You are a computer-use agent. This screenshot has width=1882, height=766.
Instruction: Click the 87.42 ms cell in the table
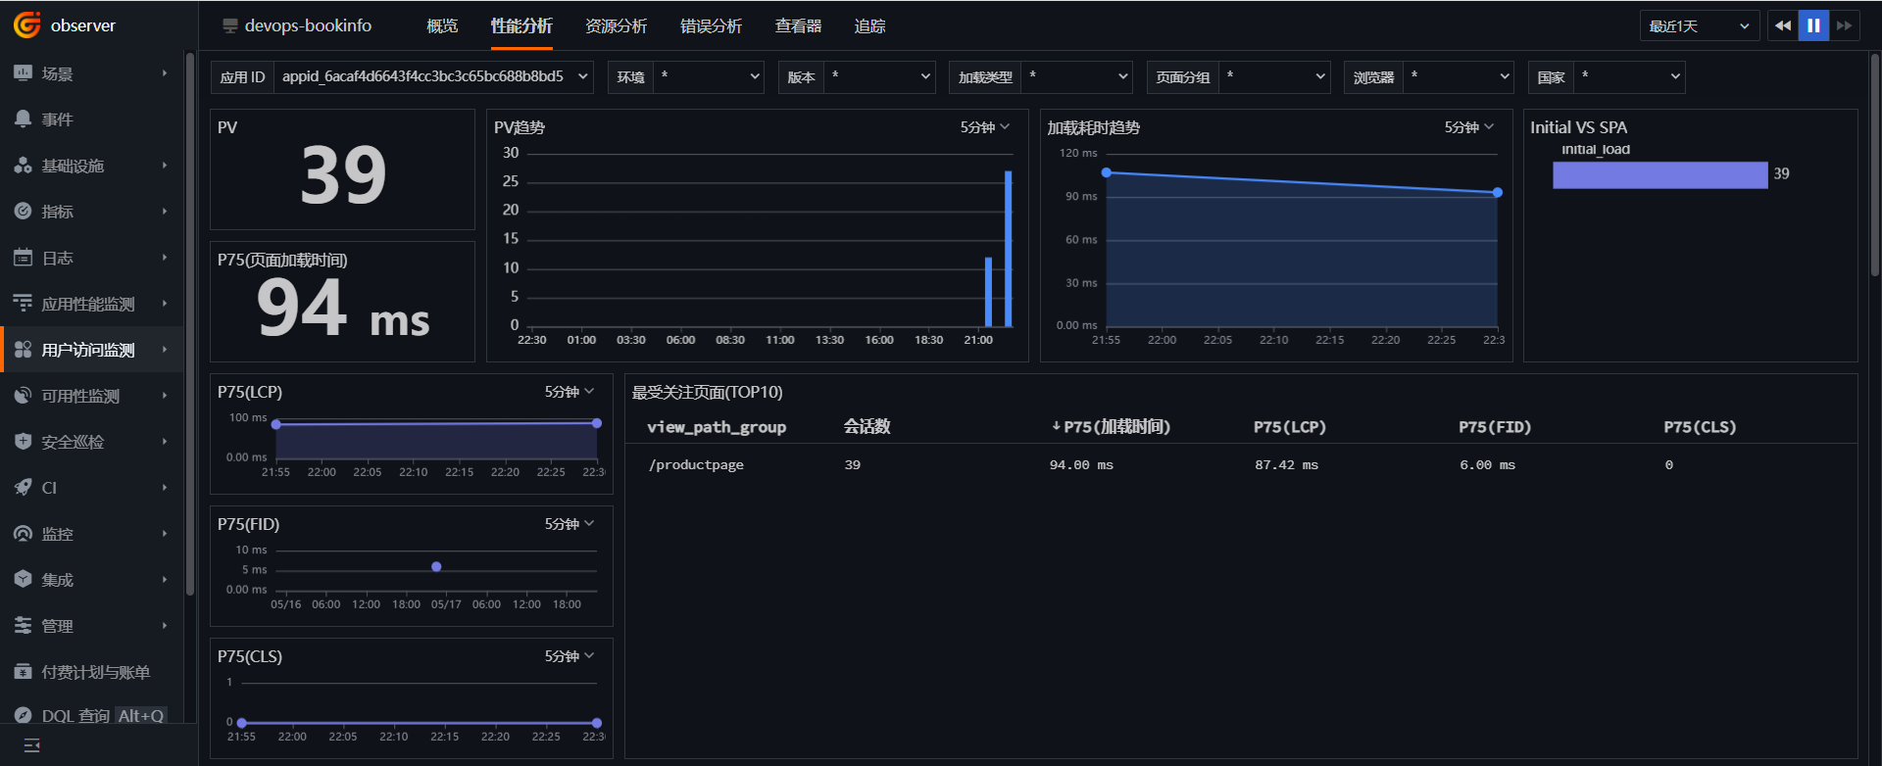(1286, 465)
